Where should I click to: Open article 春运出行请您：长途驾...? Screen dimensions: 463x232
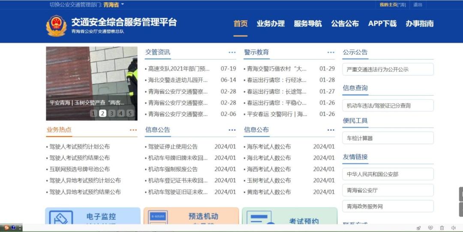pyautogui.click(x=277, y=92)
